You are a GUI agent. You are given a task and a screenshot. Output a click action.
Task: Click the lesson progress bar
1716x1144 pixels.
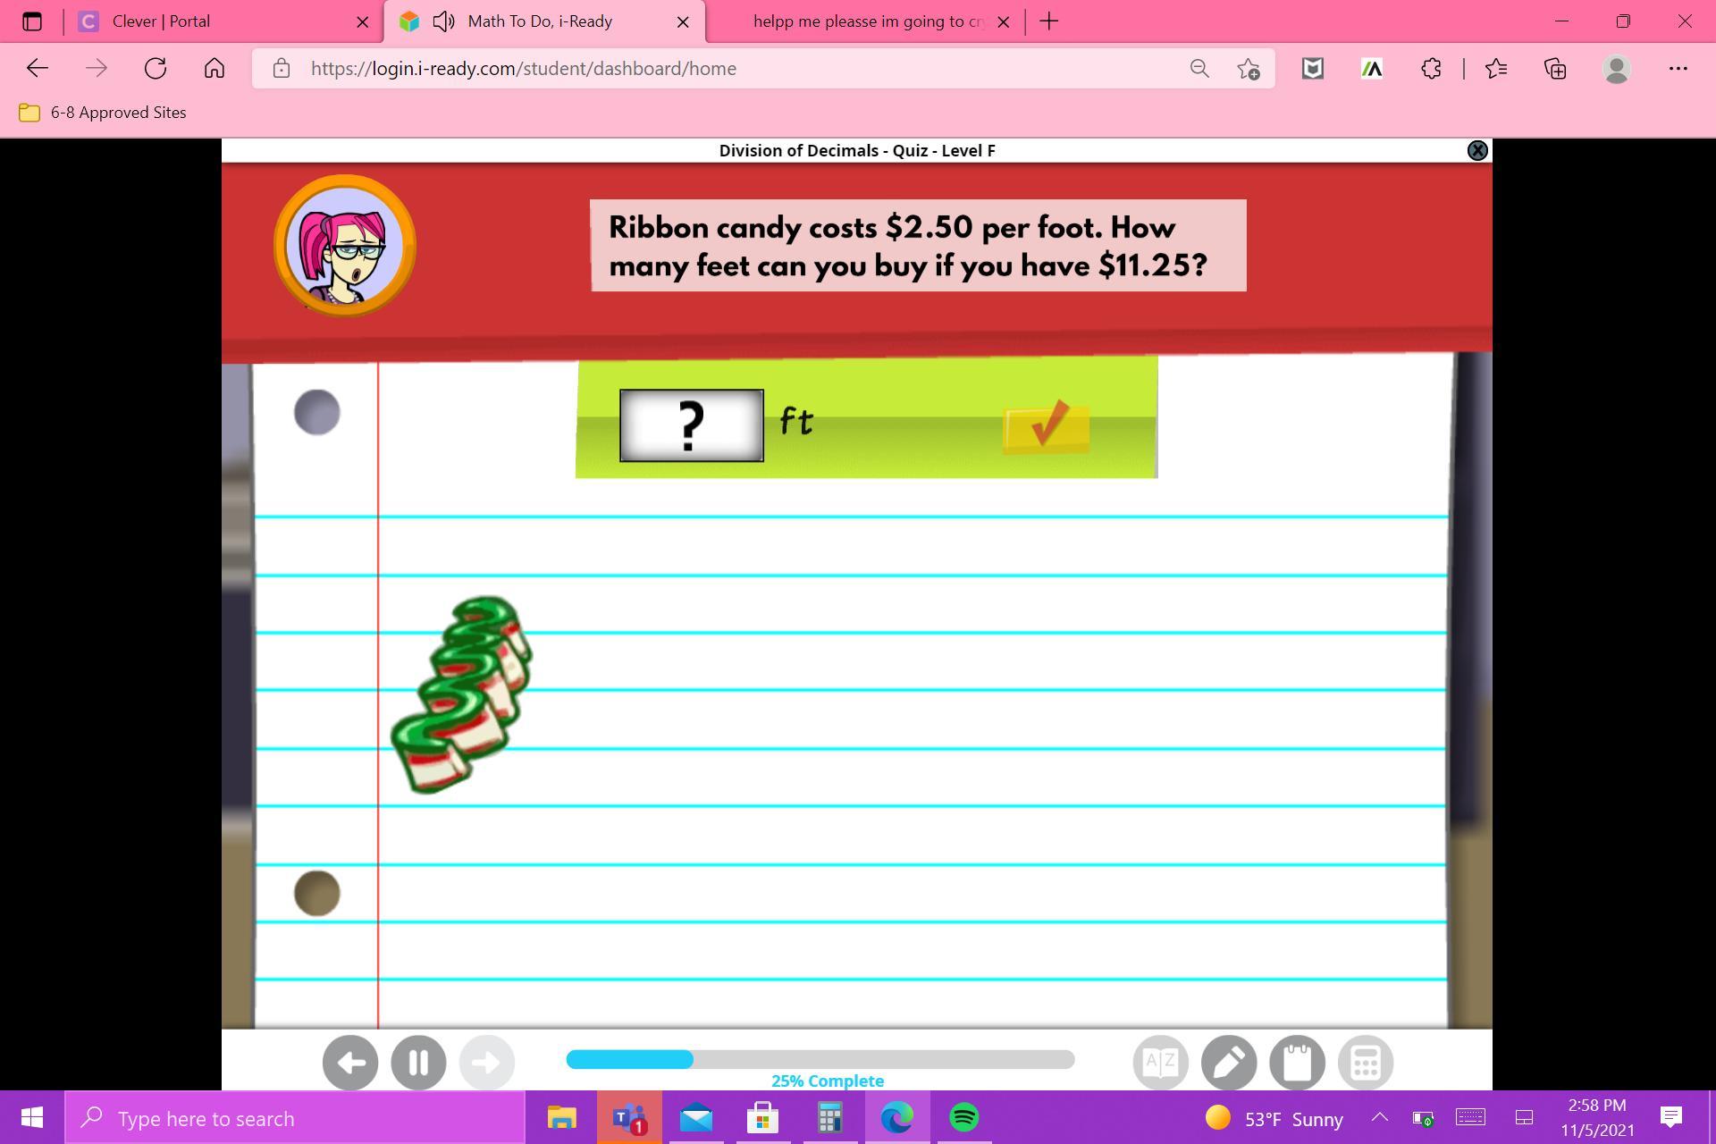tap(820, 1059)
